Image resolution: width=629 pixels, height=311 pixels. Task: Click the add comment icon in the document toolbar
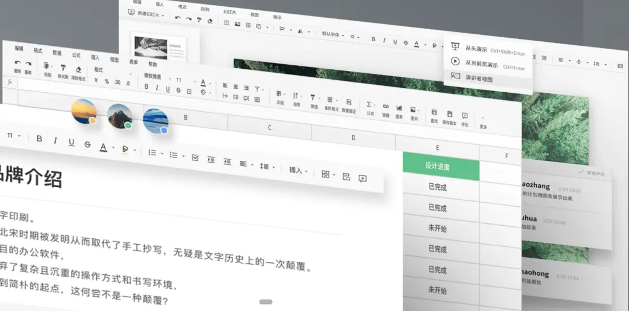[x=362, y=179]
